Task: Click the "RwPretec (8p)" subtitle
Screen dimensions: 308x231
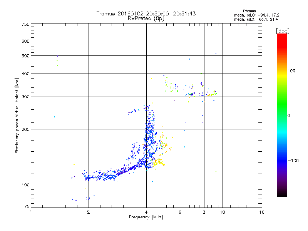Action: pos(146,18)
